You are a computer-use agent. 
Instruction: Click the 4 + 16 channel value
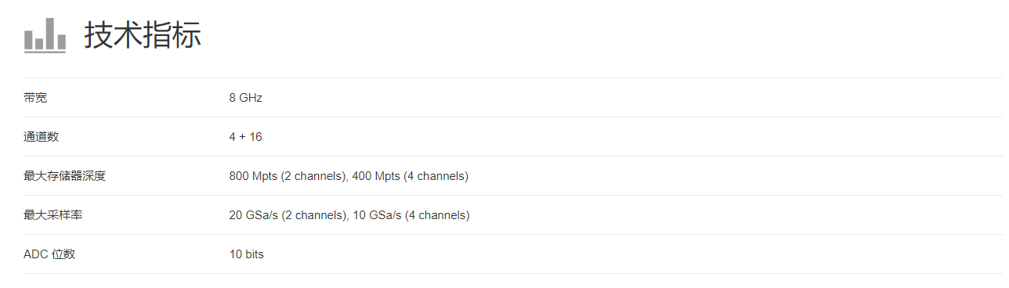(x=245, y=137)
